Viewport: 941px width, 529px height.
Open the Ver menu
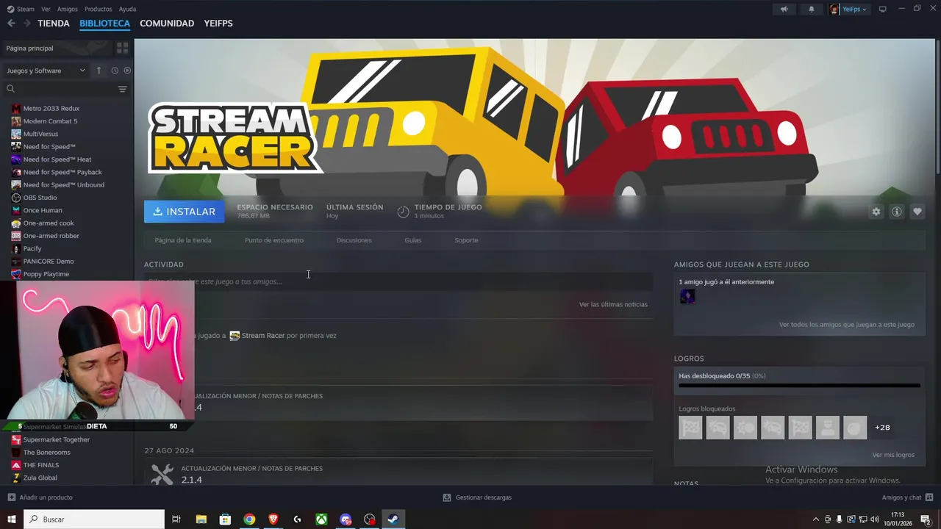46,10
